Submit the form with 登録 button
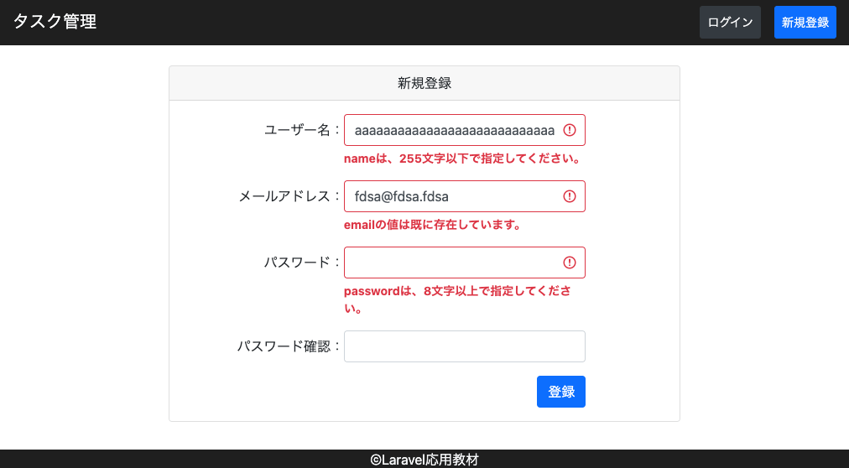Image resolution: width=849 pixels, height=468 pixels. pyautogui.click(x=561, y=392)
